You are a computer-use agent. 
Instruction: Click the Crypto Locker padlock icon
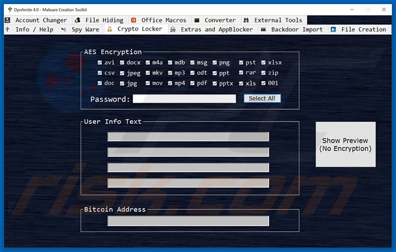coord(110,29)
